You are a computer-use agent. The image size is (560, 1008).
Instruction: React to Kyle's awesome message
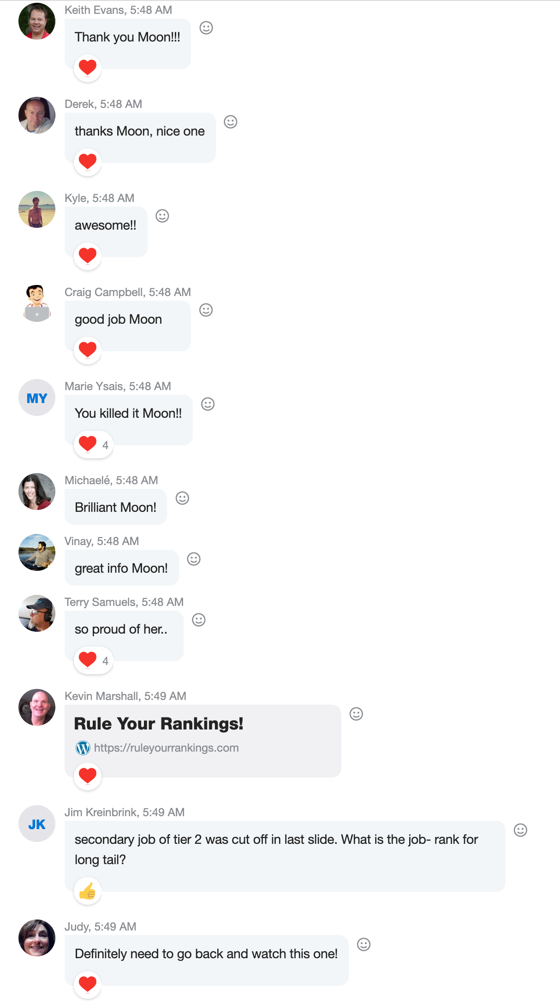(162, 216)
